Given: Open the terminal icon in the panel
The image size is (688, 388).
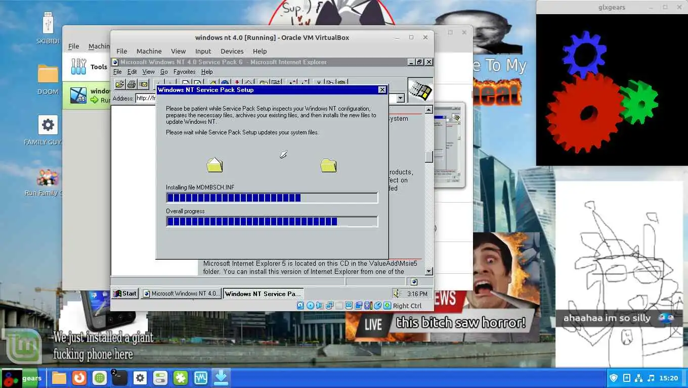Looking at the screenshot, I should pos(119,378).
